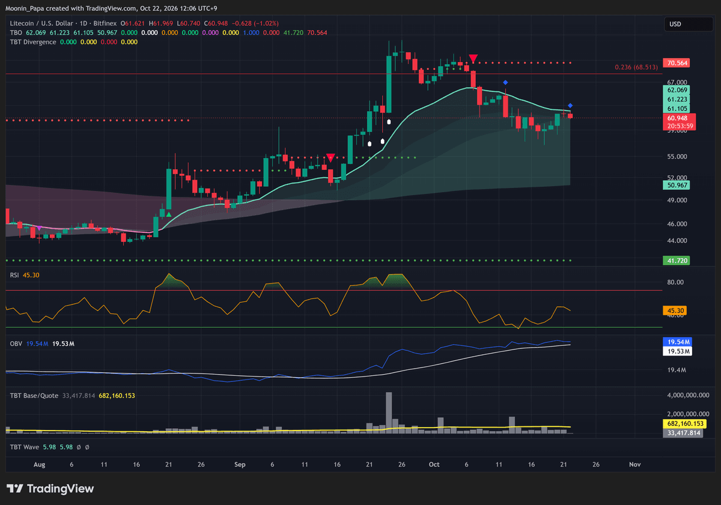Select the red down-triangle signal above early October candles
721x505 pixels.
click(473, 58)
